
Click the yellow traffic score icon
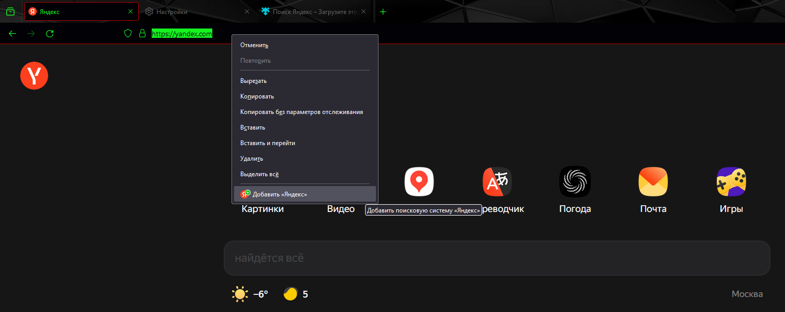pos(290,294)
